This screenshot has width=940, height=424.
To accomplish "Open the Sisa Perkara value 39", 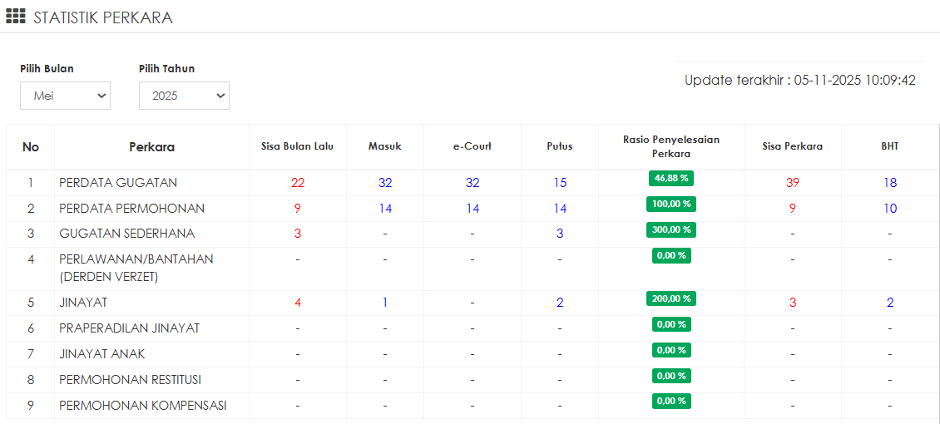I will pos(792,183).
